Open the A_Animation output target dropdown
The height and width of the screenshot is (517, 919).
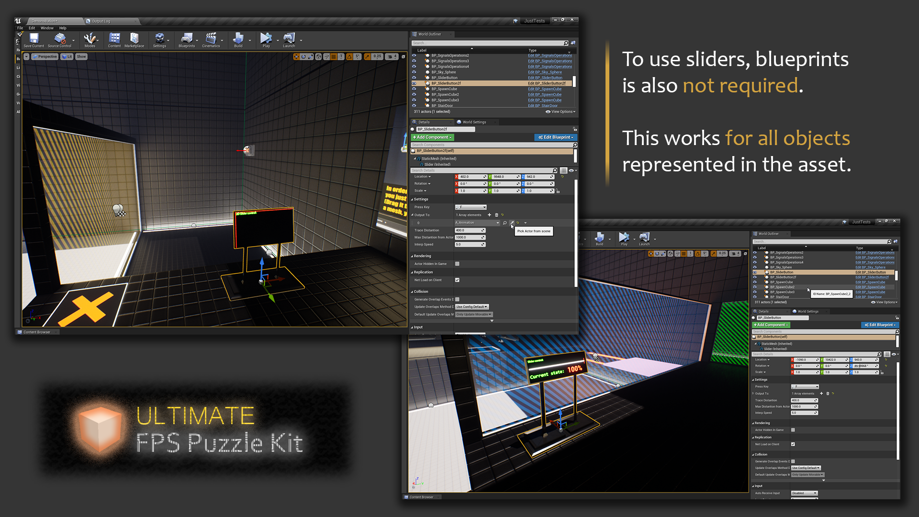point(477,223)
